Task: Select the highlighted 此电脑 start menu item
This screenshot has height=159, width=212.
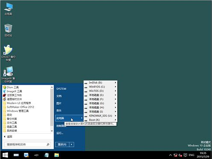Action: [x=69, y=118]
